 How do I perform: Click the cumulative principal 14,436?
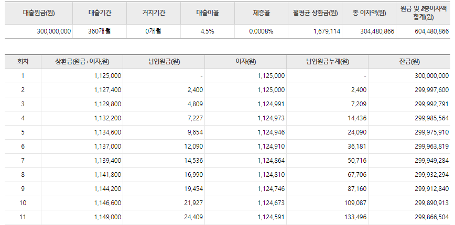pos(358,118)
